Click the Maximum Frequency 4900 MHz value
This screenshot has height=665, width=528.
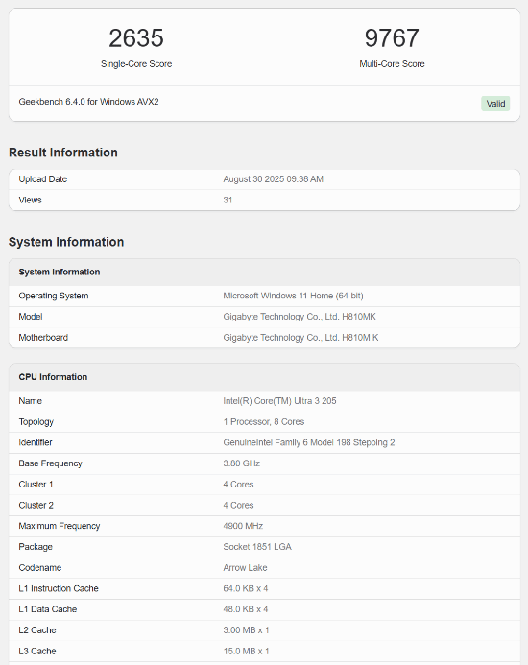[x=243, y=526]
